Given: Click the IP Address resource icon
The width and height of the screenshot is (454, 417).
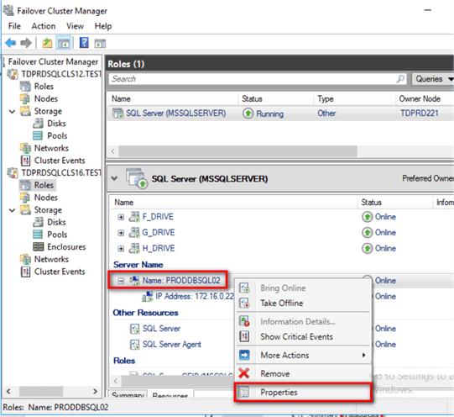Looking at the screenshot, I should pos(148,297).
